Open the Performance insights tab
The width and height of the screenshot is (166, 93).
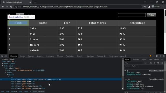(x=117, y=56)
